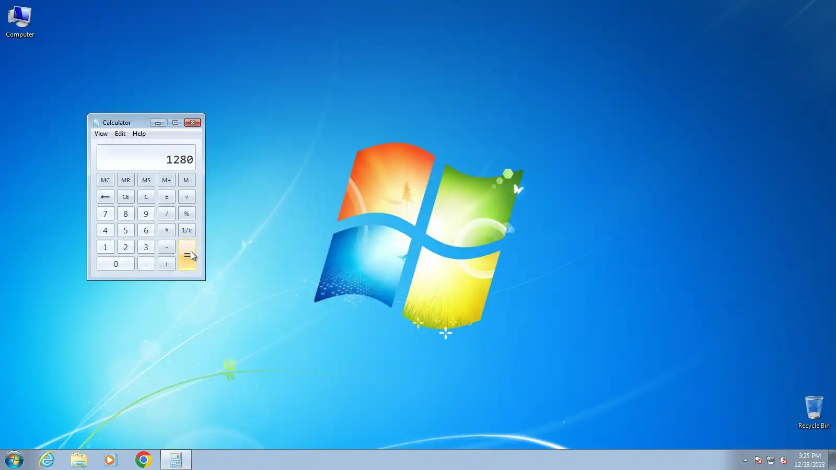Click digit 5 on the calculator

[126, 230]
